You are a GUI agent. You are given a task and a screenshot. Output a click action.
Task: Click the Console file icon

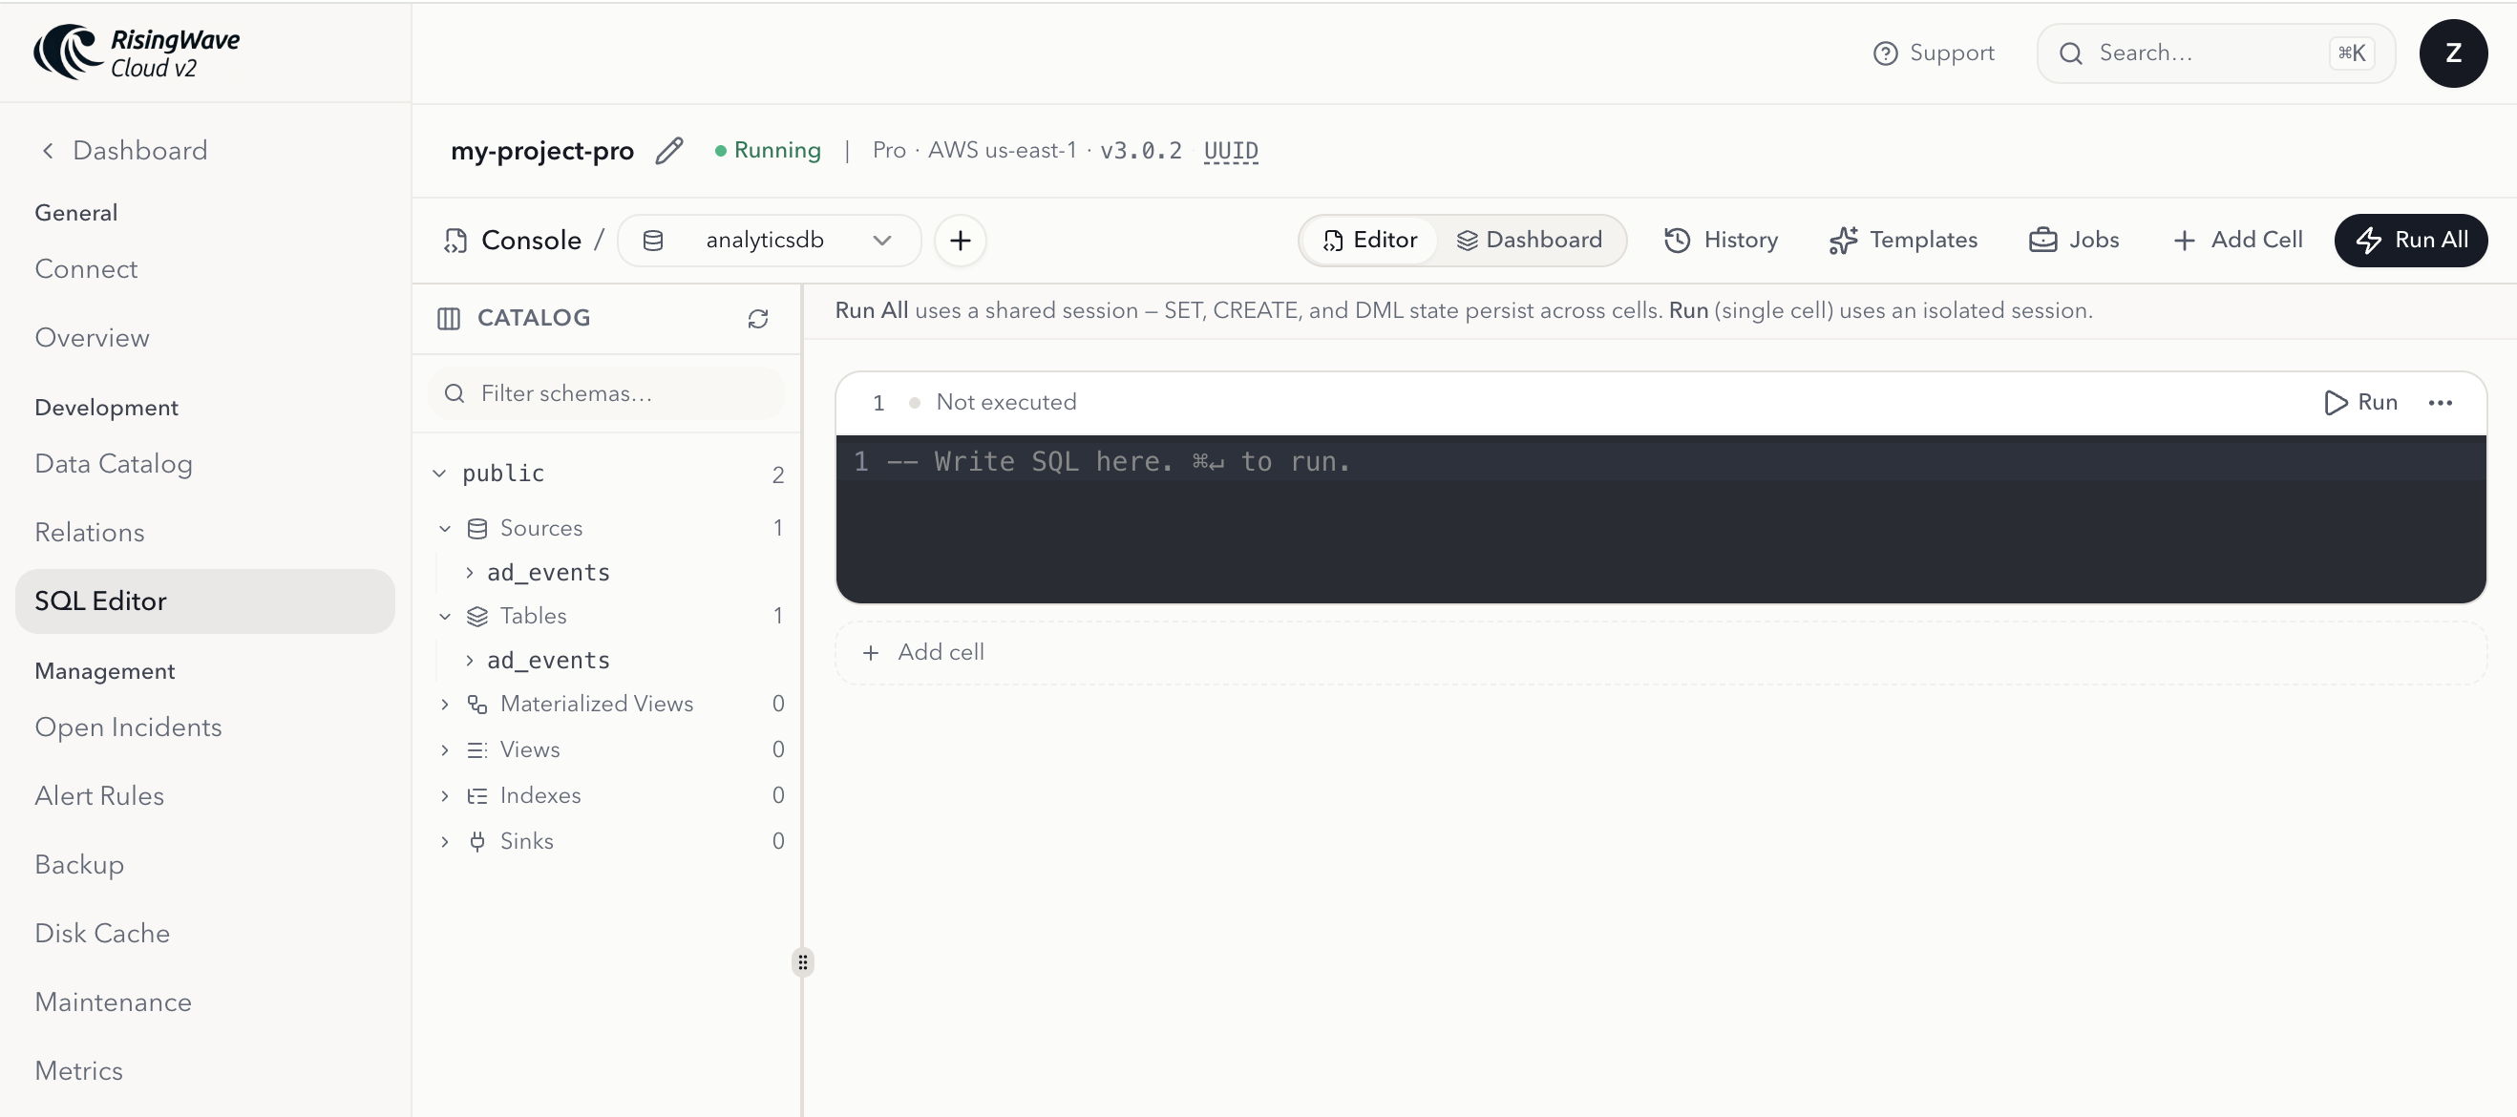(x=455, y=241)
